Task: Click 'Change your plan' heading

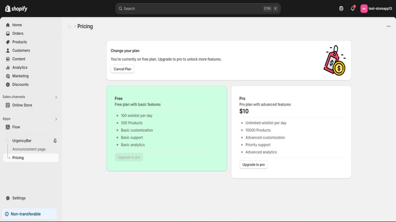Action: click(x=125, y=51)
